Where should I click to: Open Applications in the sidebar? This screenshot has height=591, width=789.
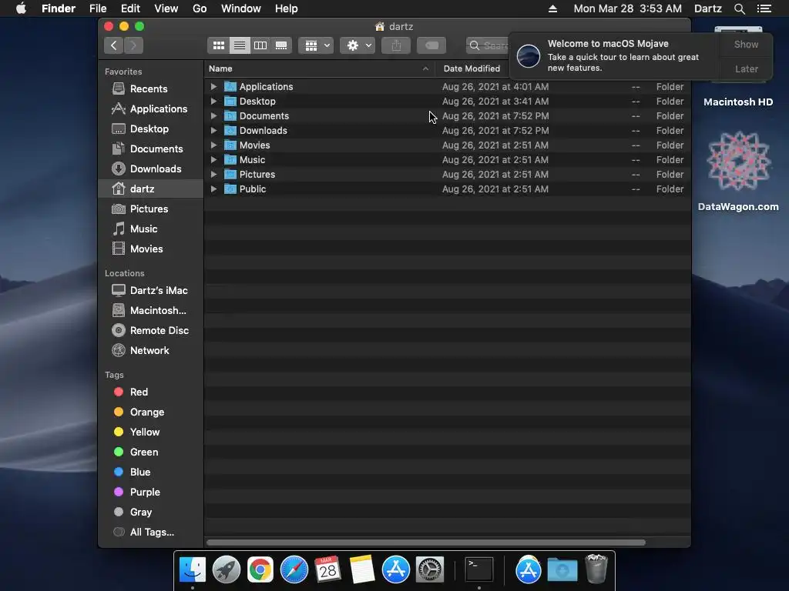coord(159,109)
